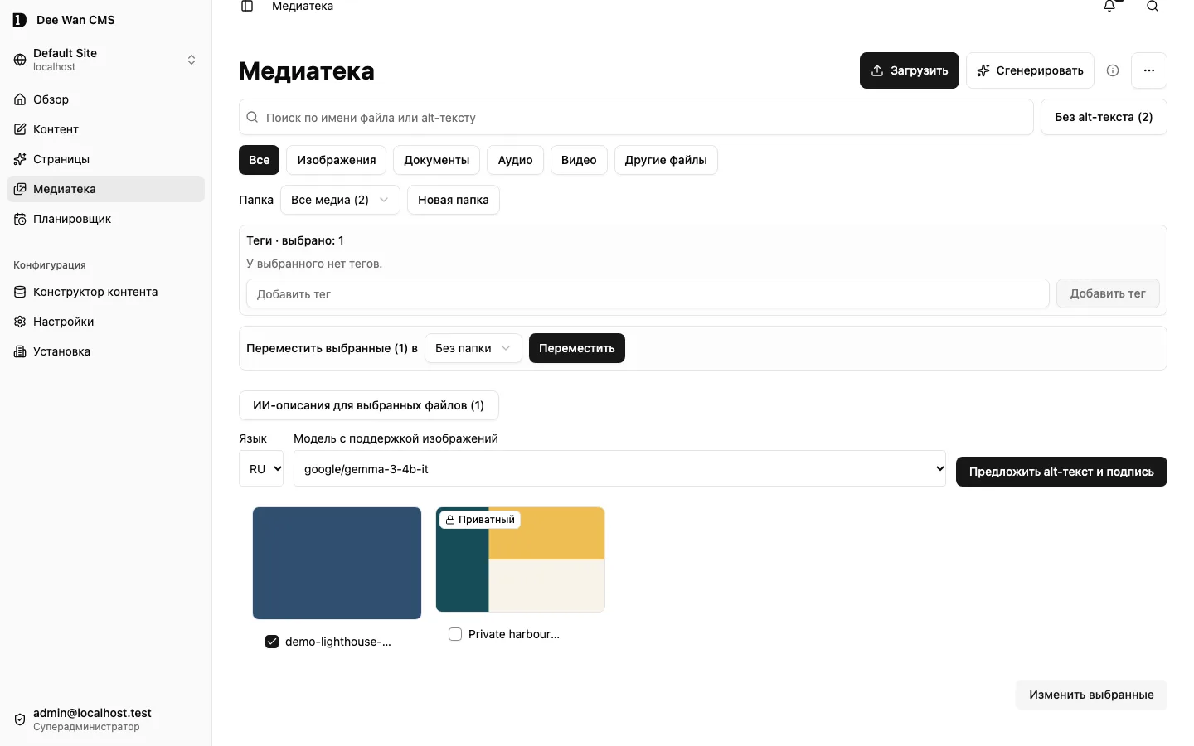Click the Добавить тег button
1194x746 pixels.
pyautogui.click(x=1108, y=293)
